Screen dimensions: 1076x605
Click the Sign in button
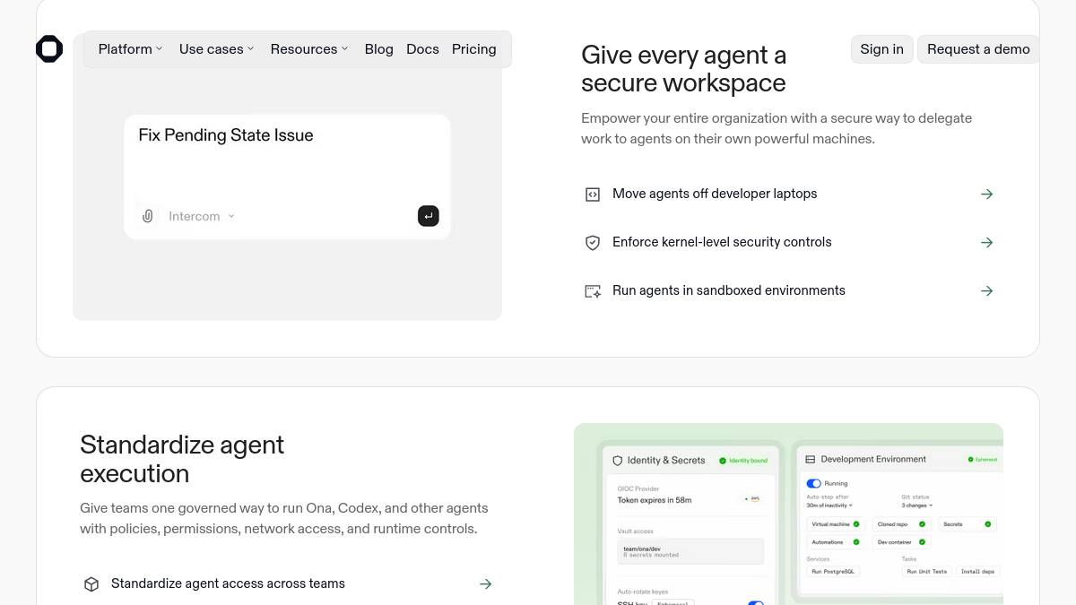tap(882, 49)
